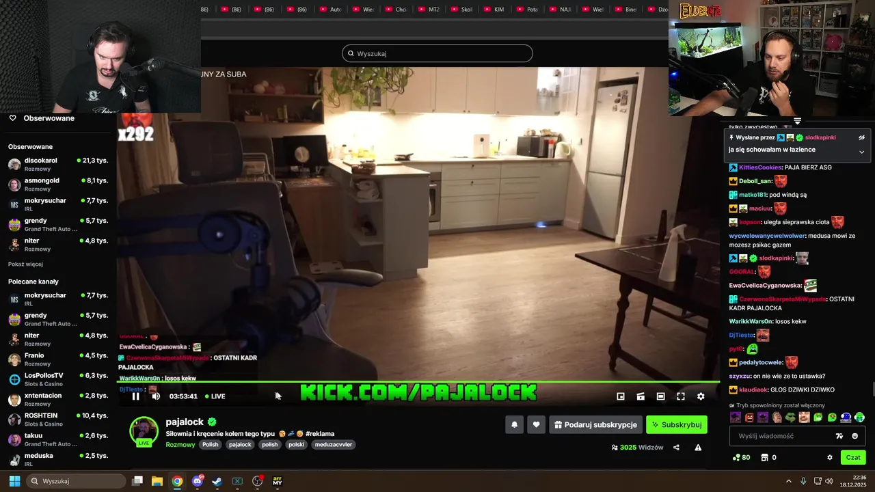Send message with Czat button
Image resolution: width=875 pixels, height=492 pixels.
point(853,457)
